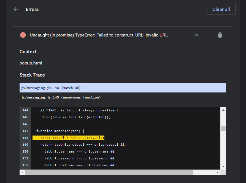Select the TypeError message text
This screenshot has width=246, height=183.
pos(99,35)
